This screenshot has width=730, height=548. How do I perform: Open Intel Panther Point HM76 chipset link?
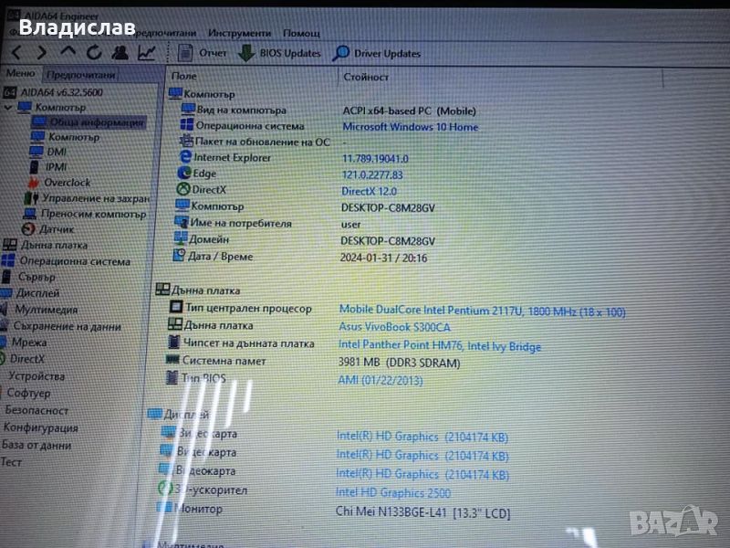[440, 346]
